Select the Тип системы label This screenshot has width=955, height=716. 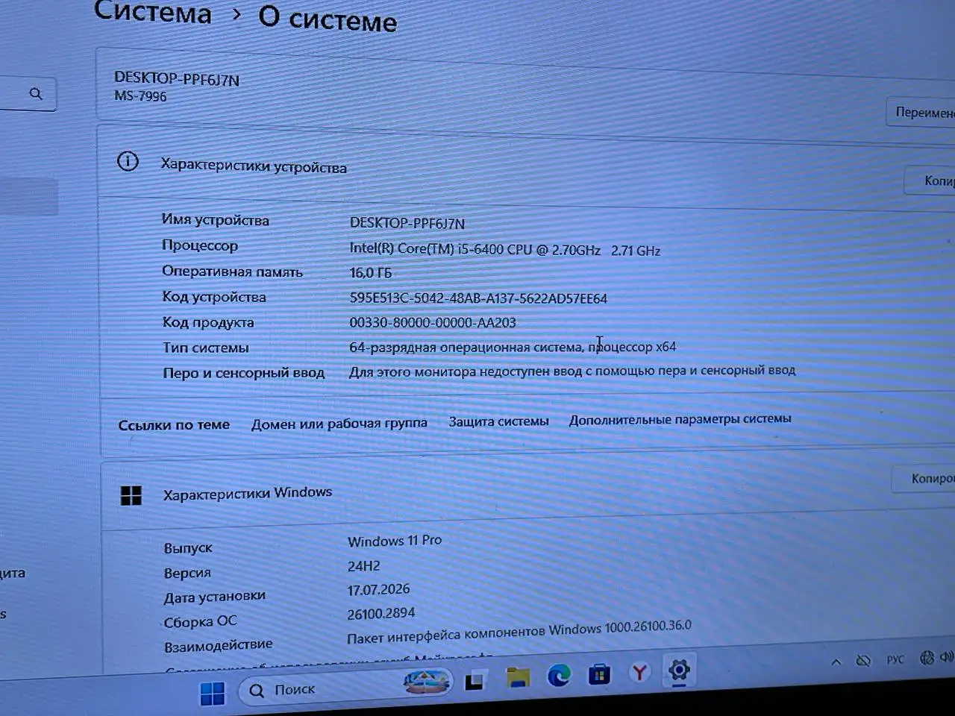[x=206, y=348]
